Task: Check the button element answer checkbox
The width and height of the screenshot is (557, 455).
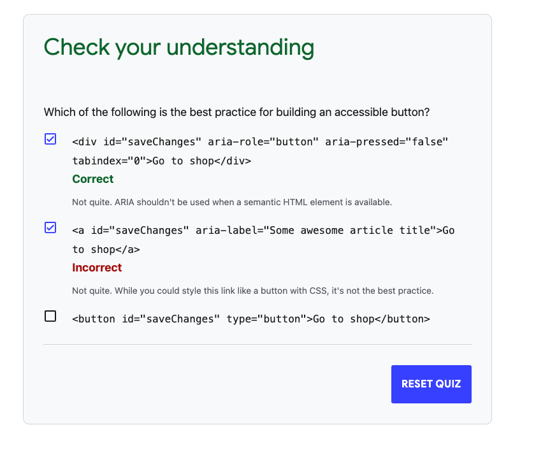Action: click(x=50, y=315)
